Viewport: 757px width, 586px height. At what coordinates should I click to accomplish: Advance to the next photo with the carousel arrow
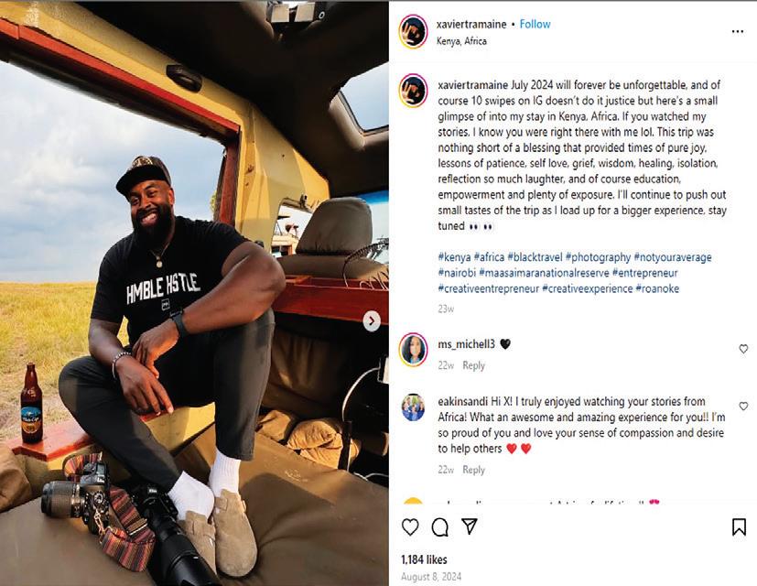pyautogui.click(x=372, y=320)
